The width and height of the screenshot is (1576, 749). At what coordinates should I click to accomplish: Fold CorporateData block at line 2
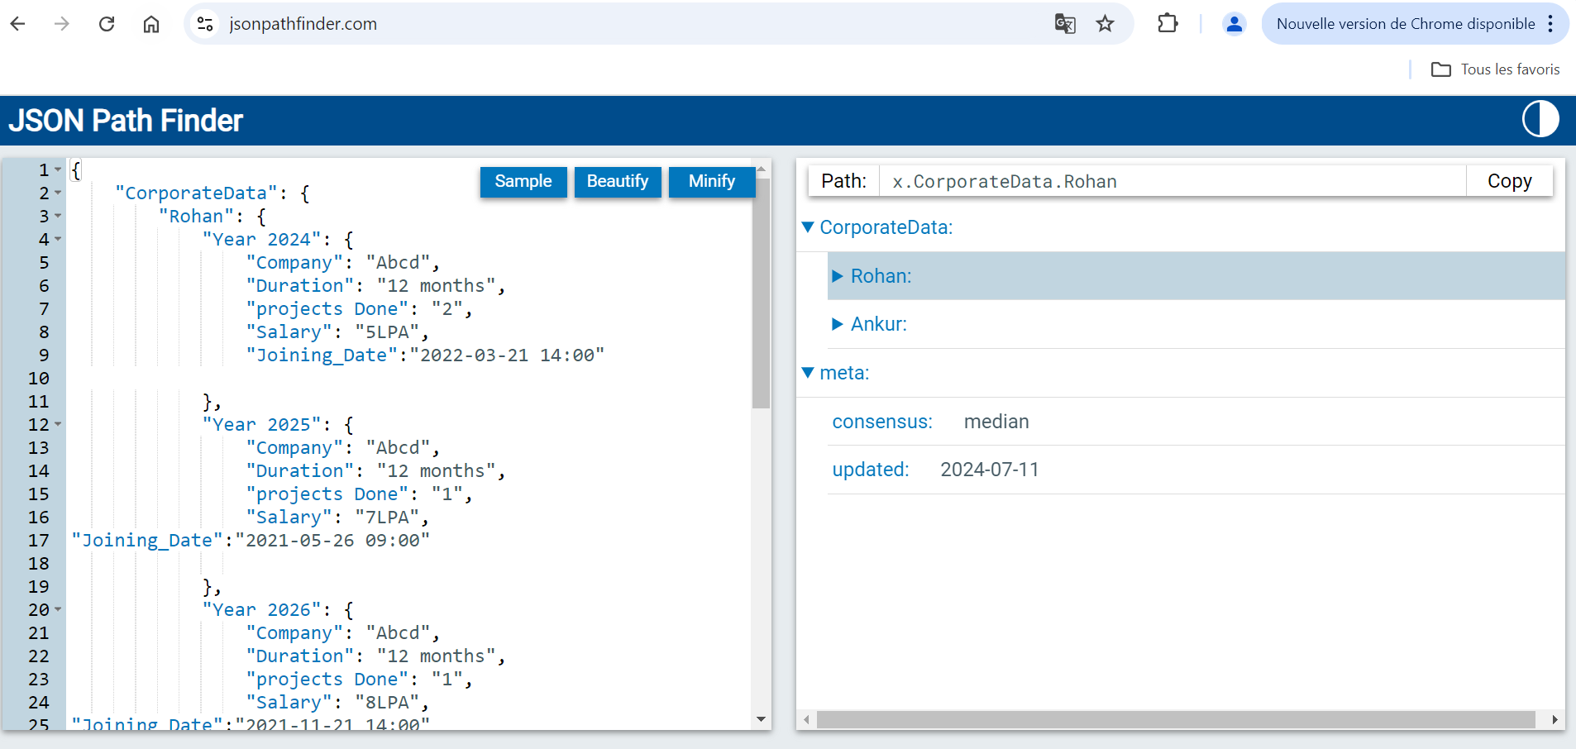58,193
